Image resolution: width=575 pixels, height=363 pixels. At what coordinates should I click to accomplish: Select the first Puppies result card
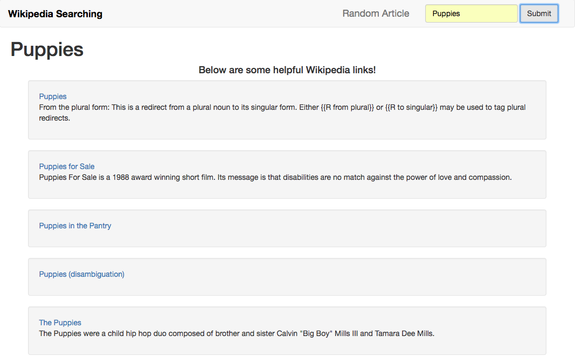point(287,110)
